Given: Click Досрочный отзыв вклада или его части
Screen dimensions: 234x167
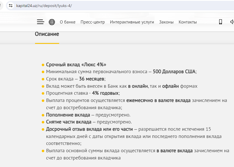Looking at the screenshot, I should 89,129.
